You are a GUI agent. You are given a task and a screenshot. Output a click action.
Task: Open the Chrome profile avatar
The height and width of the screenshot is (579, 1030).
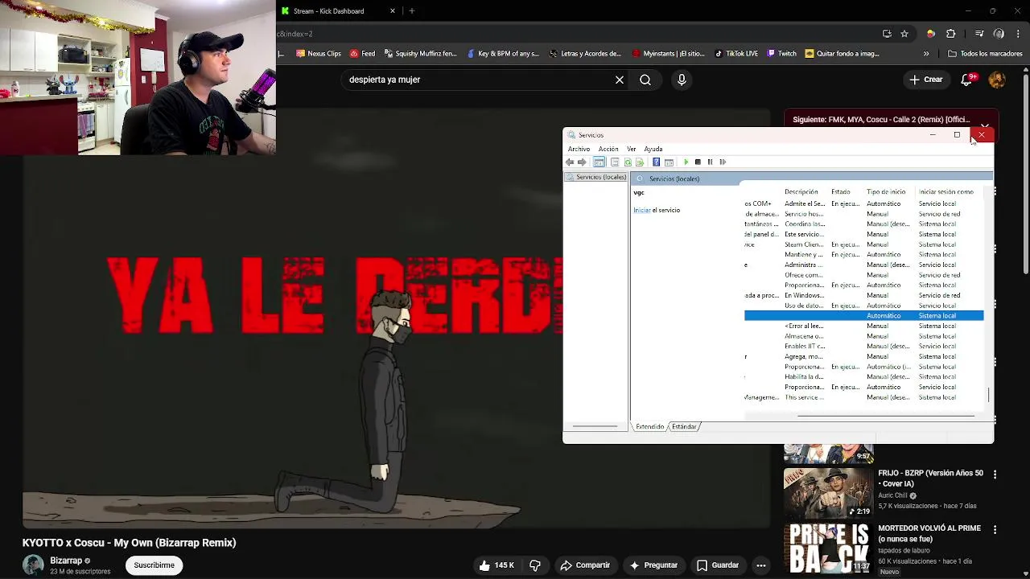pyautogui.click(x=999, y=34)
